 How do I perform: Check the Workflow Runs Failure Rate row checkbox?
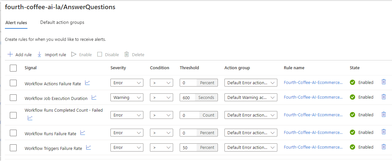point(13,133)
